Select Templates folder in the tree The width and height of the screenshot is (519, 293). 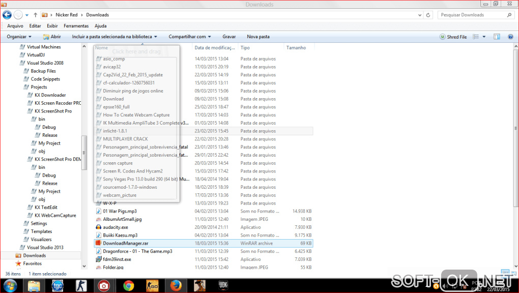pyautogui.click(x=41, y=231)
